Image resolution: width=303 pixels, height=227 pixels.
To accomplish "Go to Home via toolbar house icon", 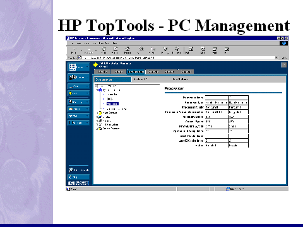I will click(128, 50).
